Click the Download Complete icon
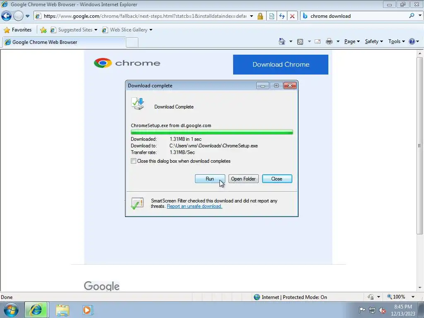Viewport: 424px width, 318px height. (x=138, y=104)
